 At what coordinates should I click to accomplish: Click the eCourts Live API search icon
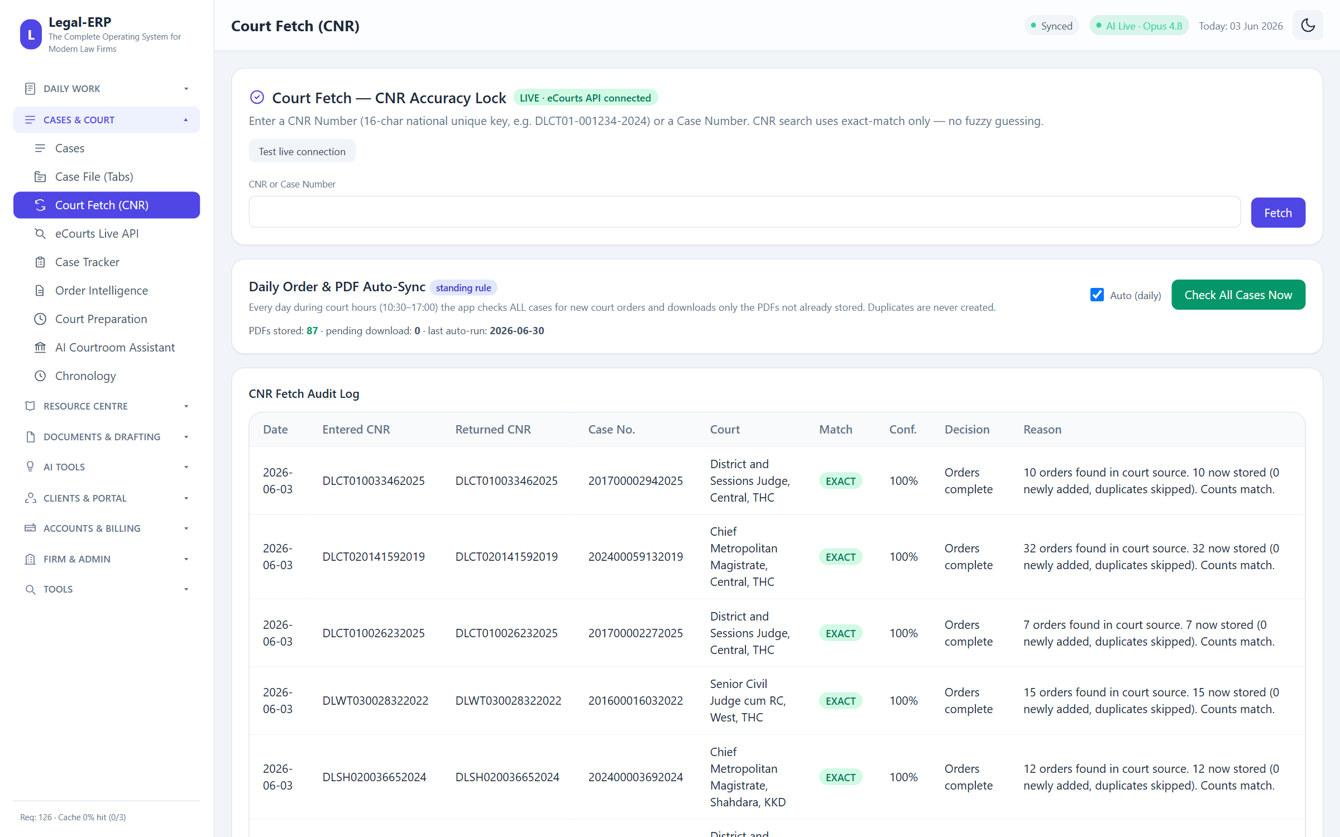40,234
